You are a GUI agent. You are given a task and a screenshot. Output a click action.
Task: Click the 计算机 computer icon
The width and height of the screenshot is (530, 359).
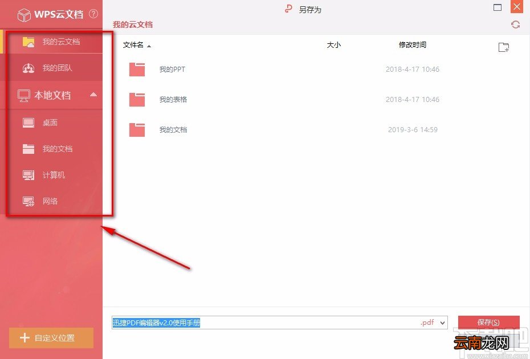[x=28, y=175]
